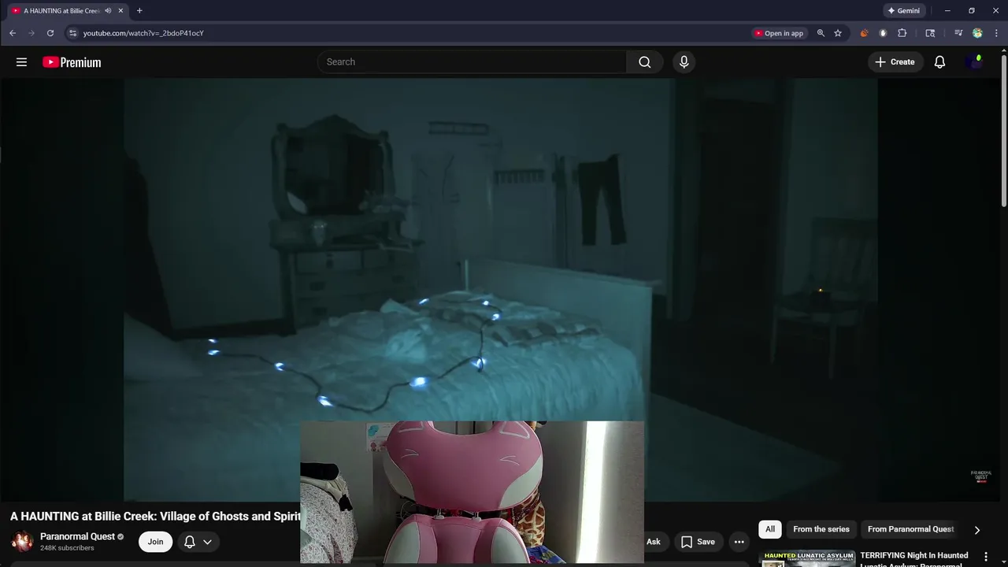Open the Chrome profile avatar
The width and height of the screenshot is (1008, 567).
pos(977,33)
